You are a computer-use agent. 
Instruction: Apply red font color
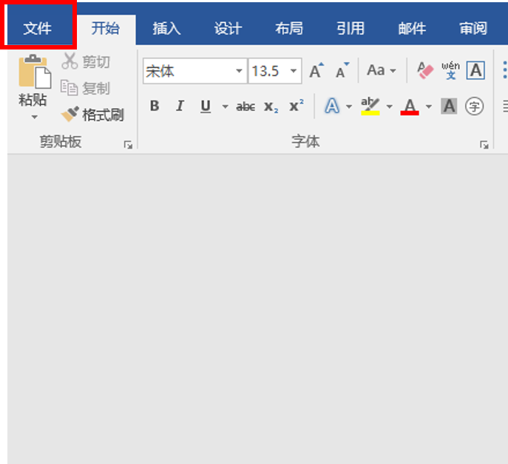click(410, 106)
